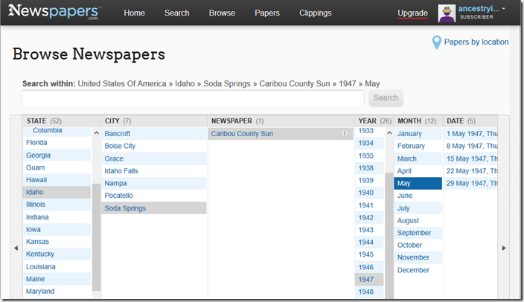Choose Idaho Falls in the City list
The image size is (524, 302).
(x=154, y=171)
